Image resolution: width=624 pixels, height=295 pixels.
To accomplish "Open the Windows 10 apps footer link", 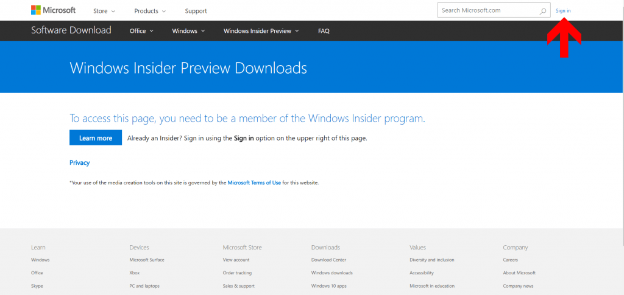I will click(328, 286).
